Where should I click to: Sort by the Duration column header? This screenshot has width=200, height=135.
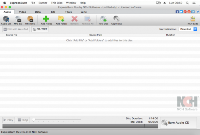(180, 35)
